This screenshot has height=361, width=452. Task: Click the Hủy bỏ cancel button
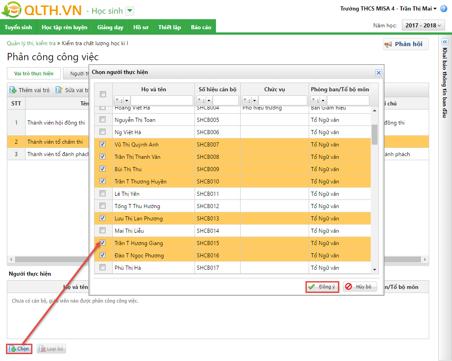pyautogui.click(x=360, y=287)
